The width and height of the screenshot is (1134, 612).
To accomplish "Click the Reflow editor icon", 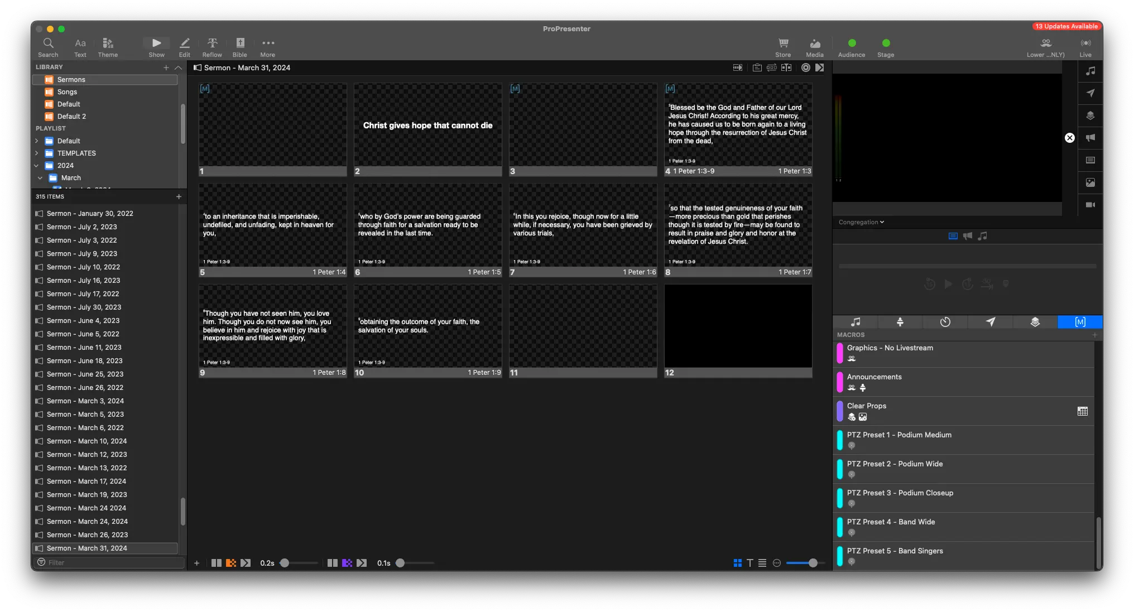I will click(x=212, y=44).
